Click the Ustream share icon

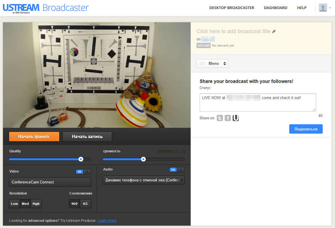tap(236, 118)
